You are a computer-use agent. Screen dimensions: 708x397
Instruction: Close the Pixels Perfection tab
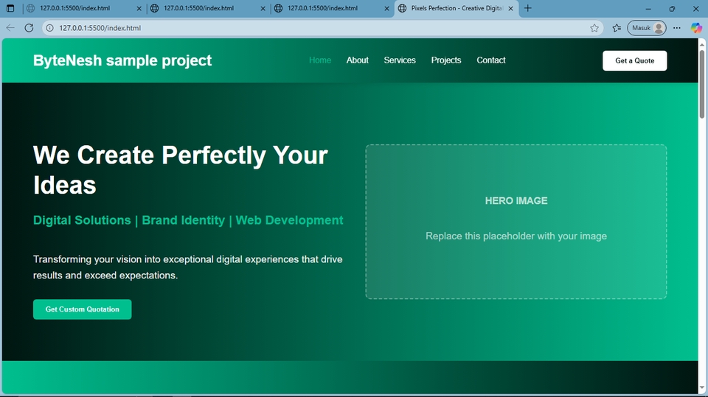click(510, 9)
